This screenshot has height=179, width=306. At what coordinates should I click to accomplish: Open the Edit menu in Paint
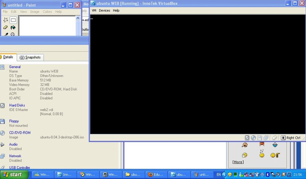14,12
